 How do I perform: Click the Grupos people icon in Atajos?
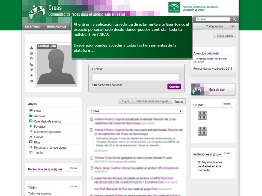click(x=31, y=137)
